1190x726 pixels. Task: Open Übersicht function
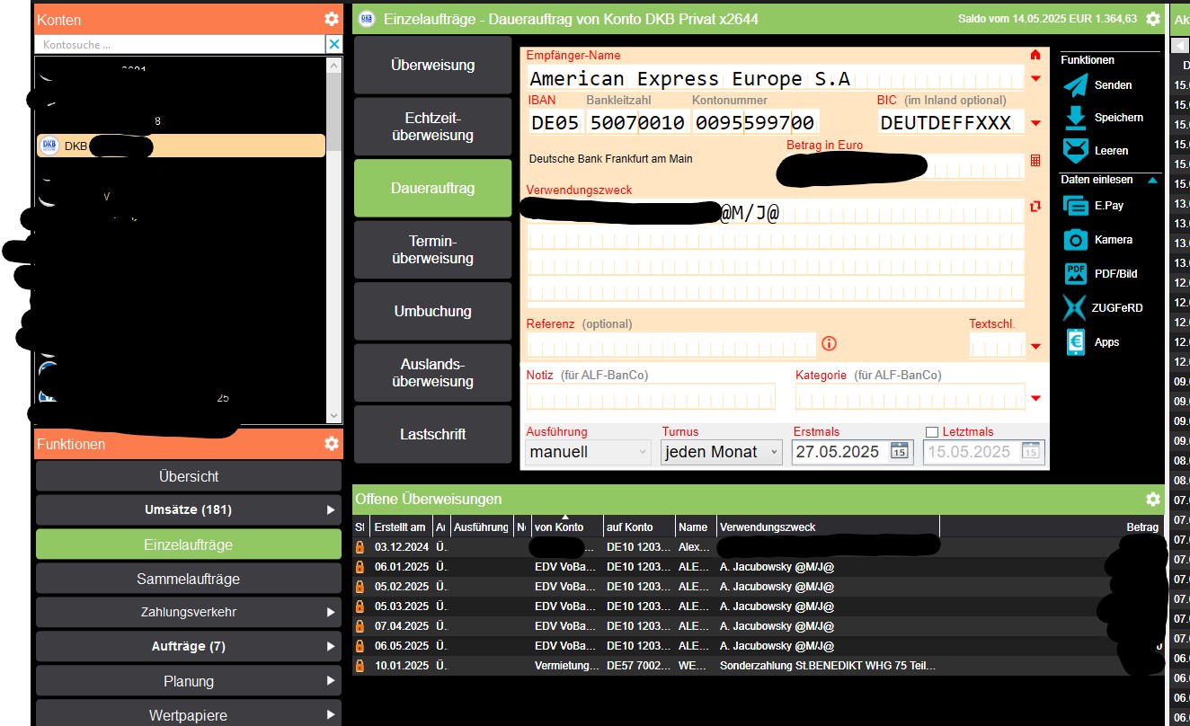point(189,476)
